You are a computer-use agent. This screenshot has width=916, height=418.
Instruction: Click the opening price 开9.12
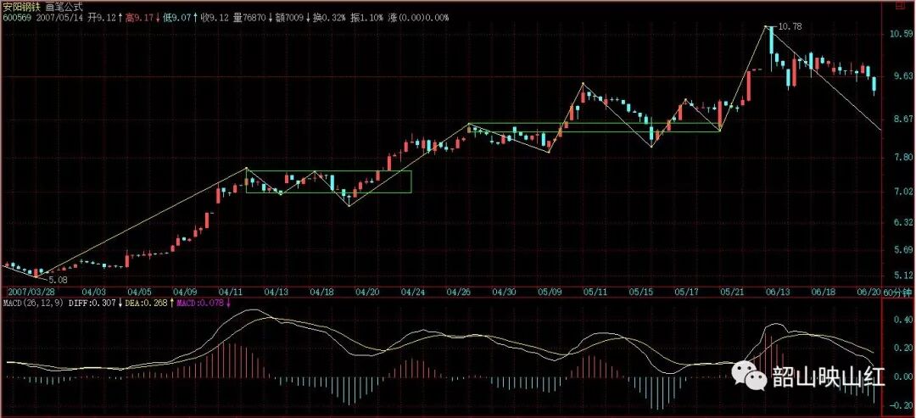[x=100, y=18]
